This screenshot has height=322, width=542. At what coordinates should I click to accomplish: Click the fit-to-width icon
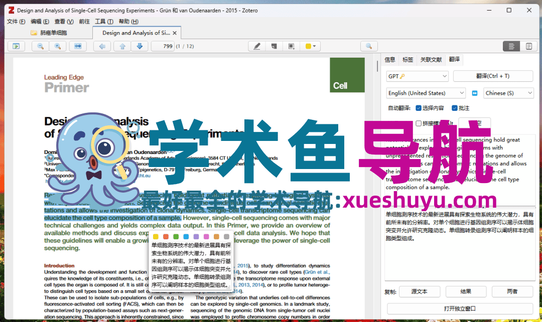pos(78,46)
